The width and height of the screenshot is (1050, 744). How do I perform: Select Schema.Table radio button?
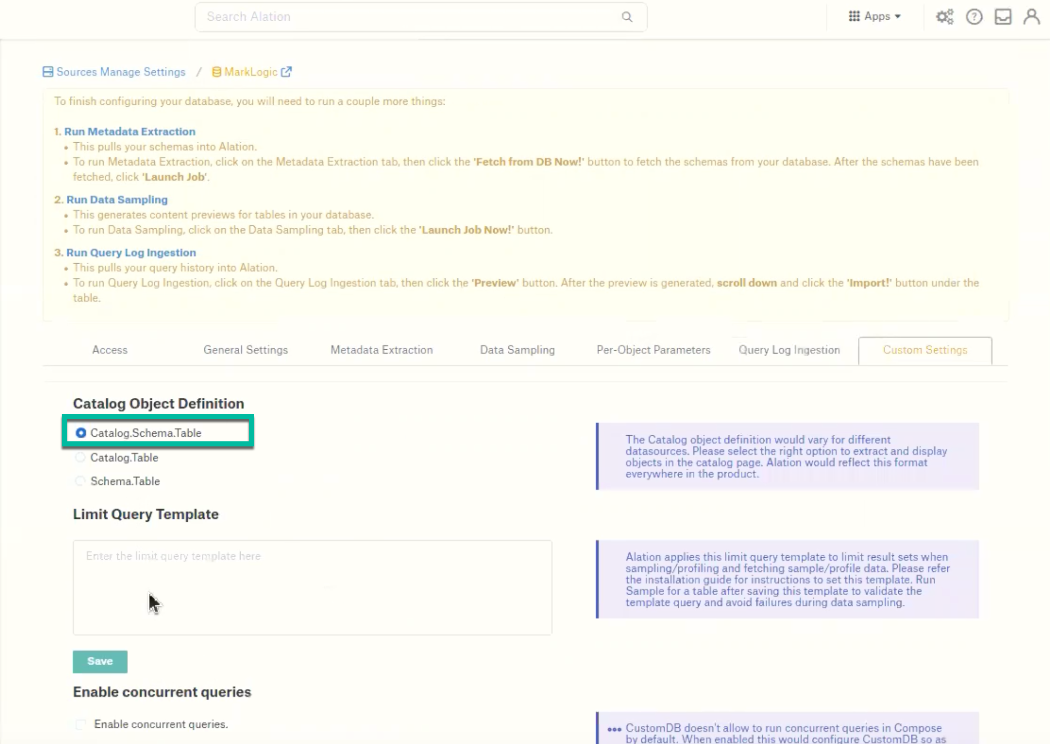(x=79, y=480)
